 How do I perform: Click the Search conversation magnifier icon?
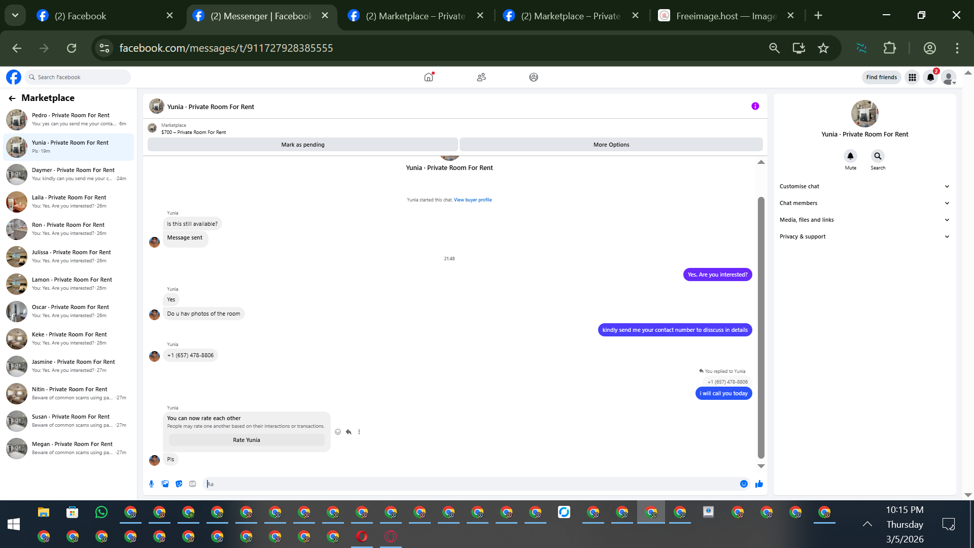tap(878, 156)
